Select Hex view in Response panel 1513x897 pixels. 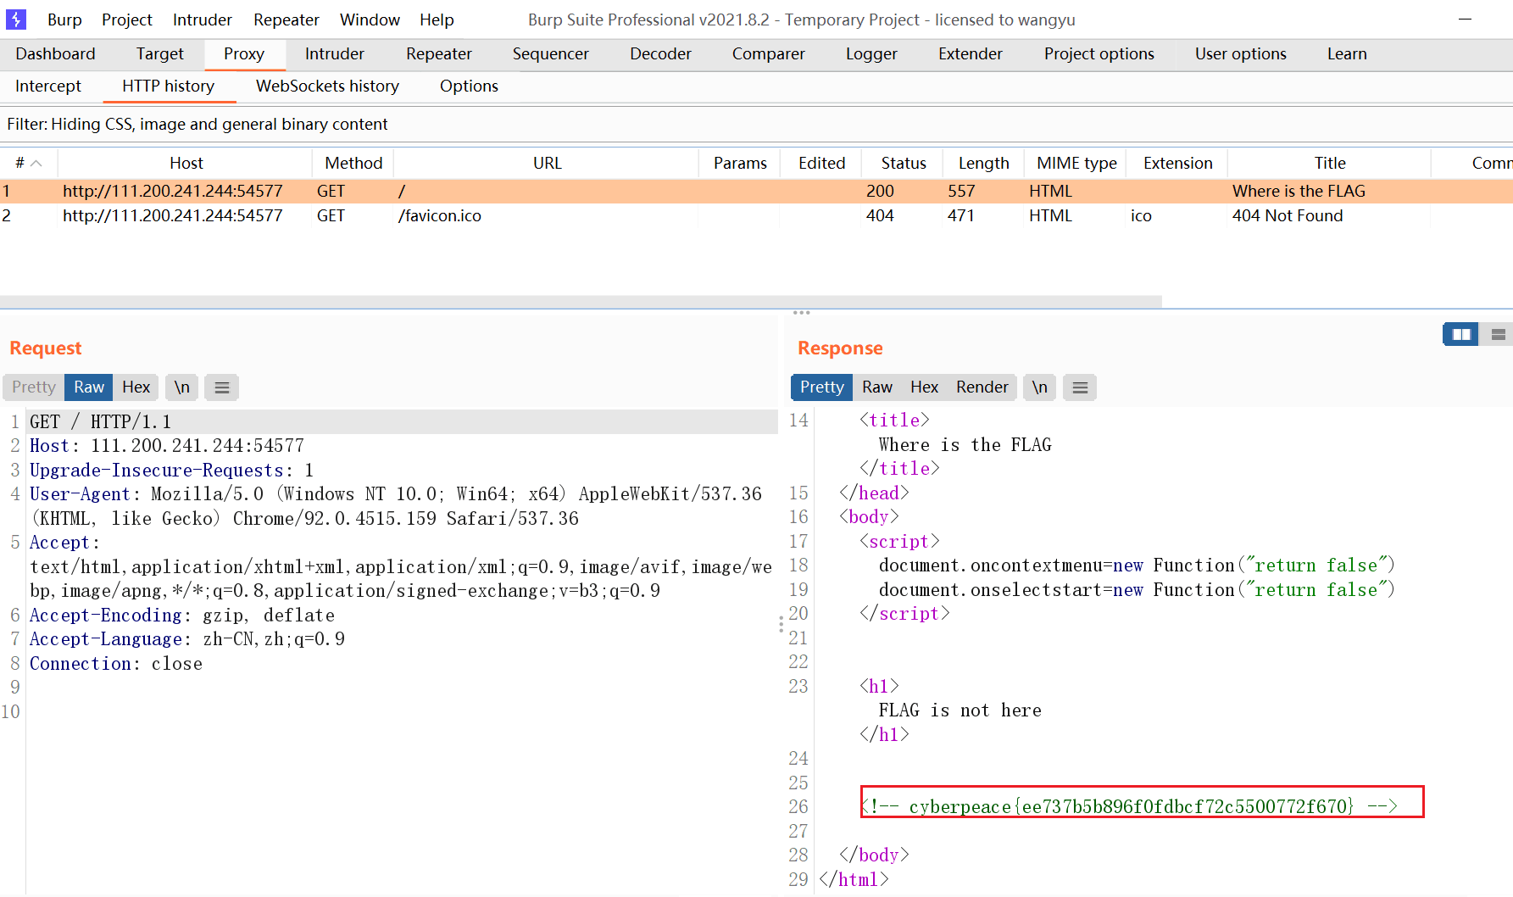coord(924,387)
